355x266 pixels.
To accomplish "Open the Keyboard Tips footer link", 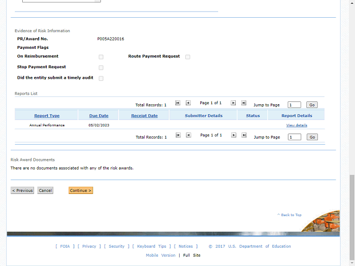I will 151,246.
